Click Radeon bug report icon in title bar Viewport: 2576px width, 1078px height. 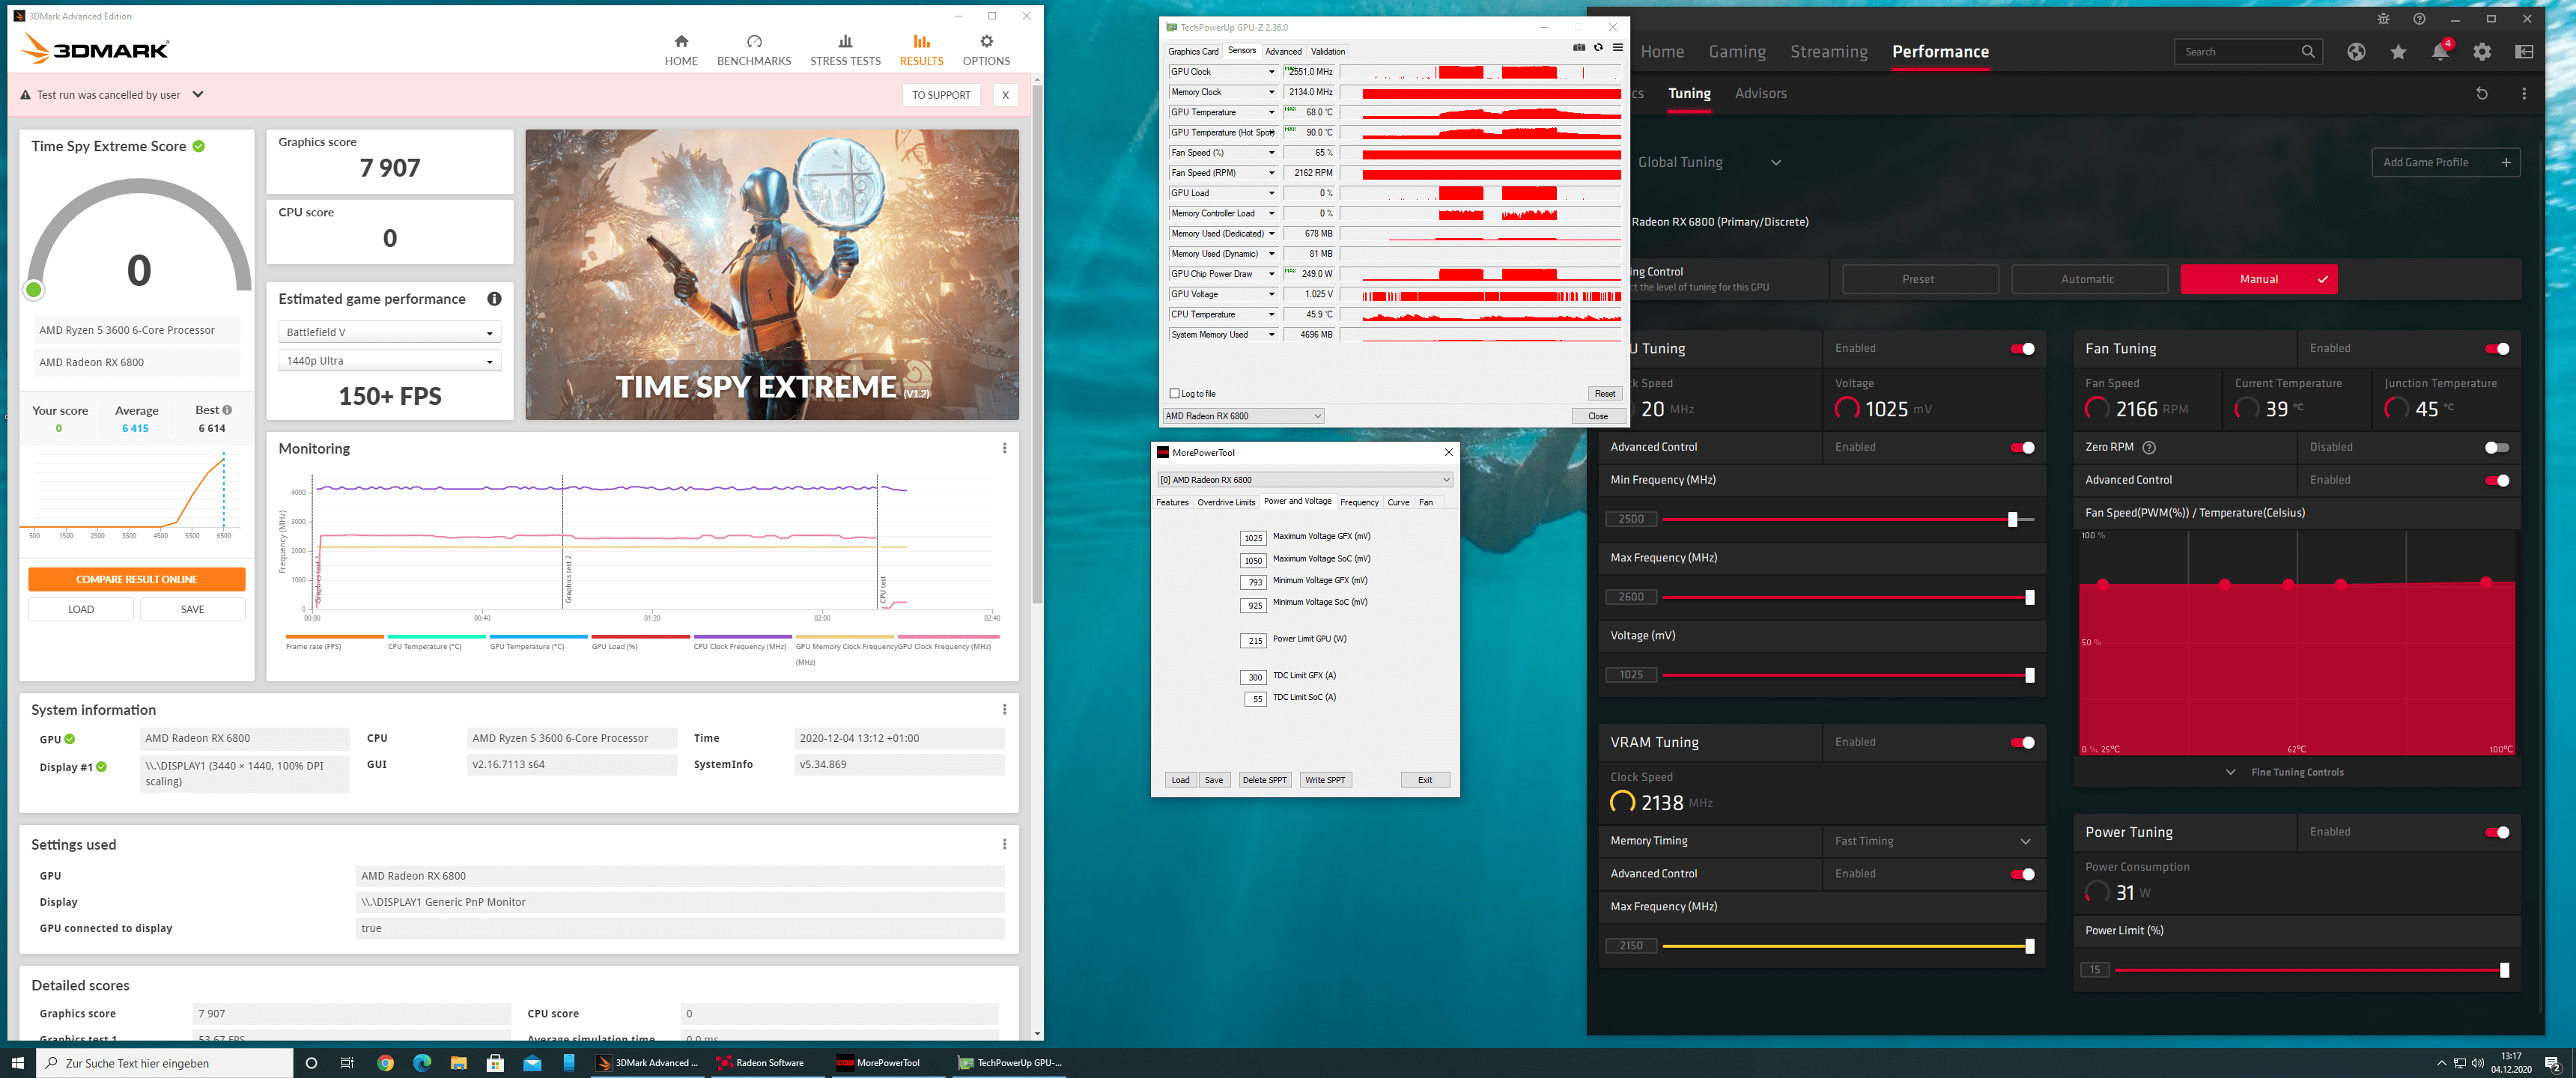tap(2383, 19)
